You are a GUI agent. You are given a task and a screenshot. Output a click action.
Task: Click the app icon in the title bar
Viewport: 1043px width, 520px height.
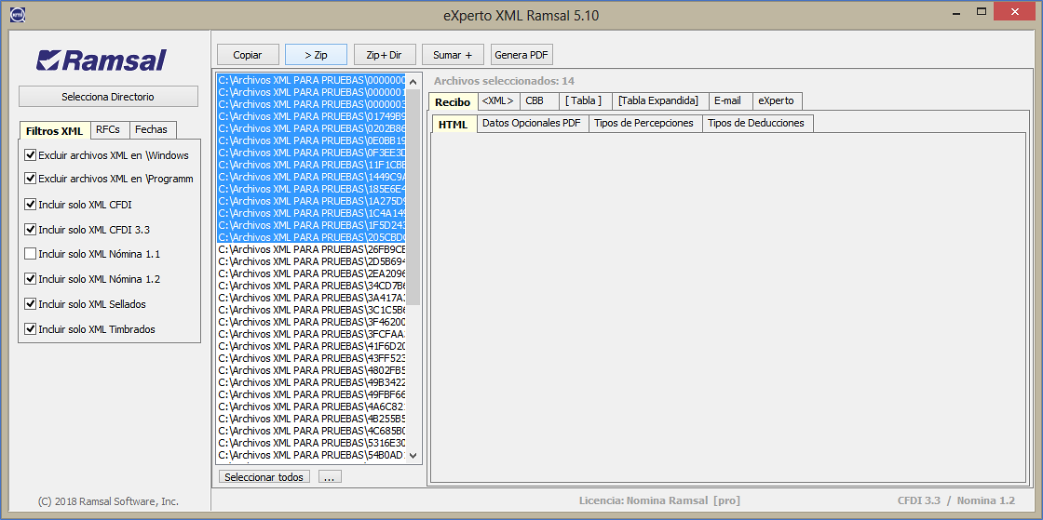(x=18, y=14)
